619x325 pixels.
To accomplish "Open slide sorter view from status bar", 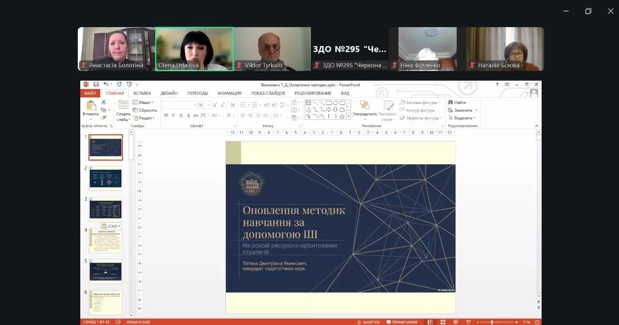I will click(x=443, y=322).
